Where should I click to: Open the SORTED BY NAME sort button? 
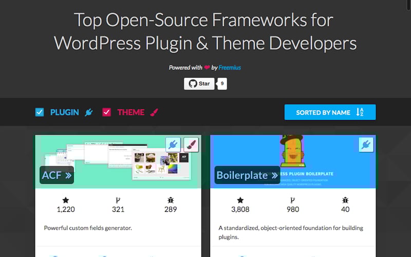pos(330,112)
